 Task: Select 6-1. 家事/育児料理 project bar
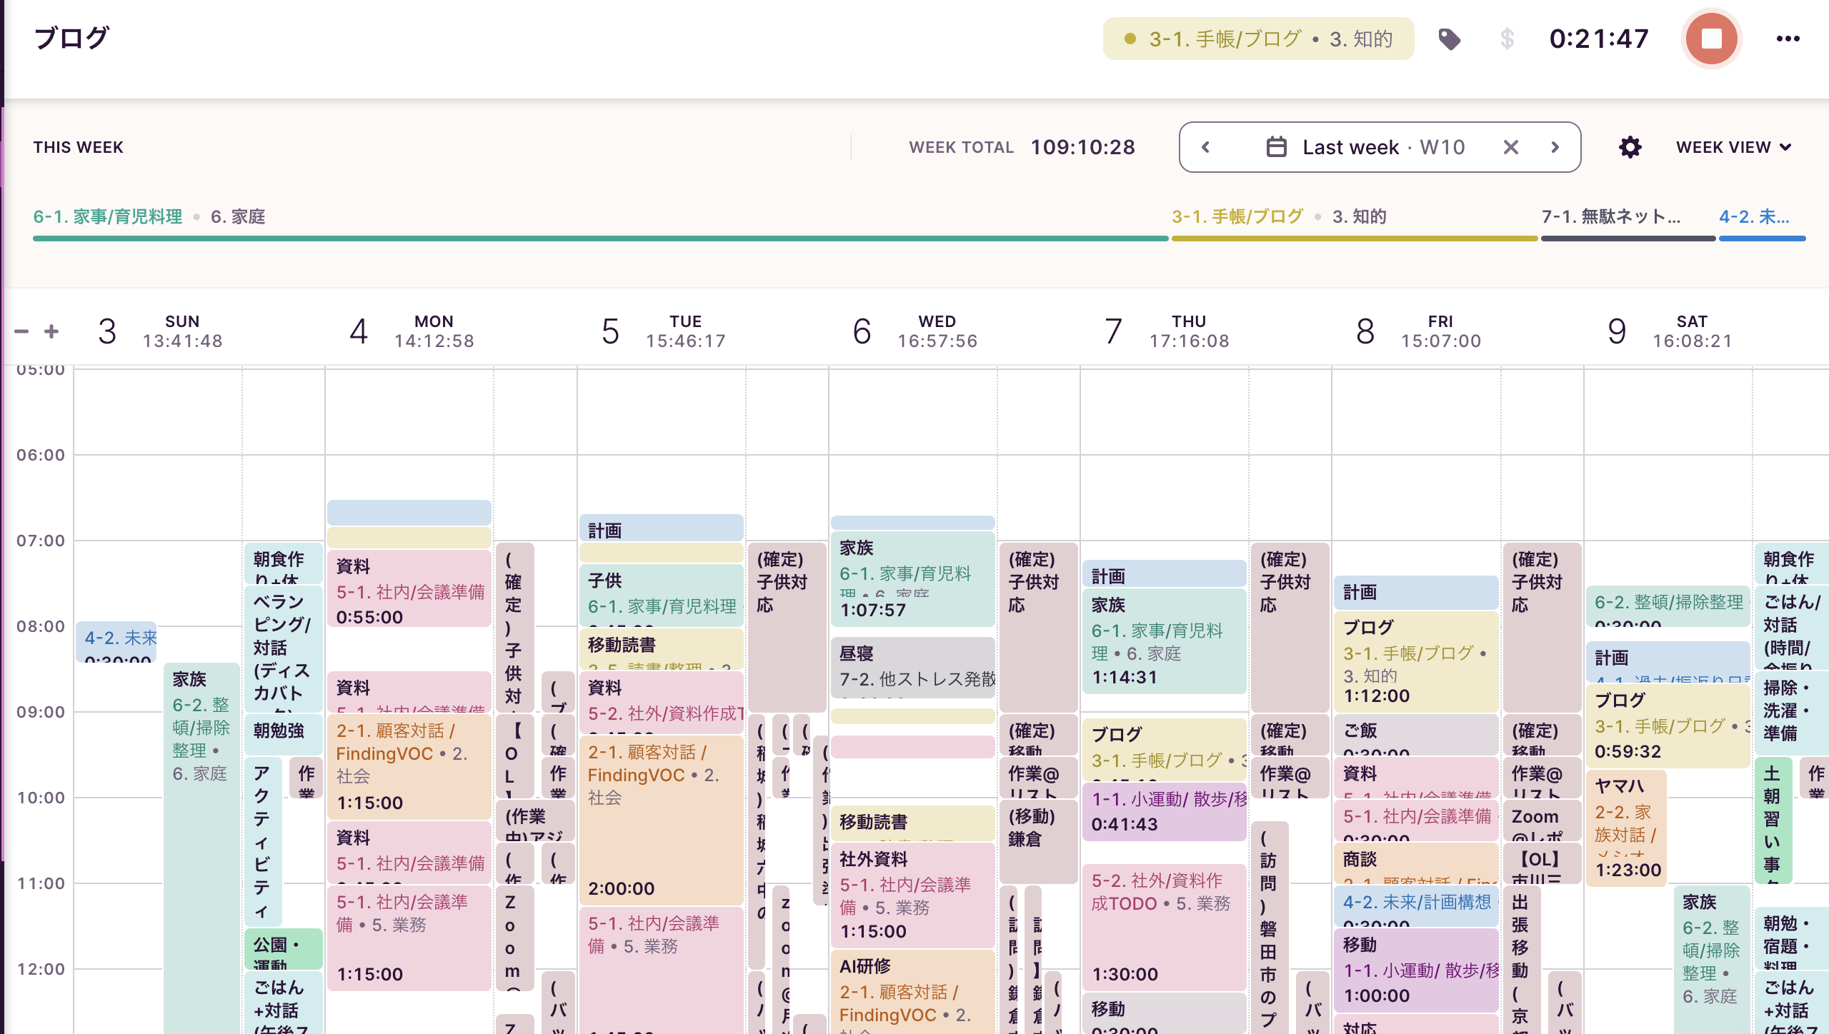coord(600,238)
